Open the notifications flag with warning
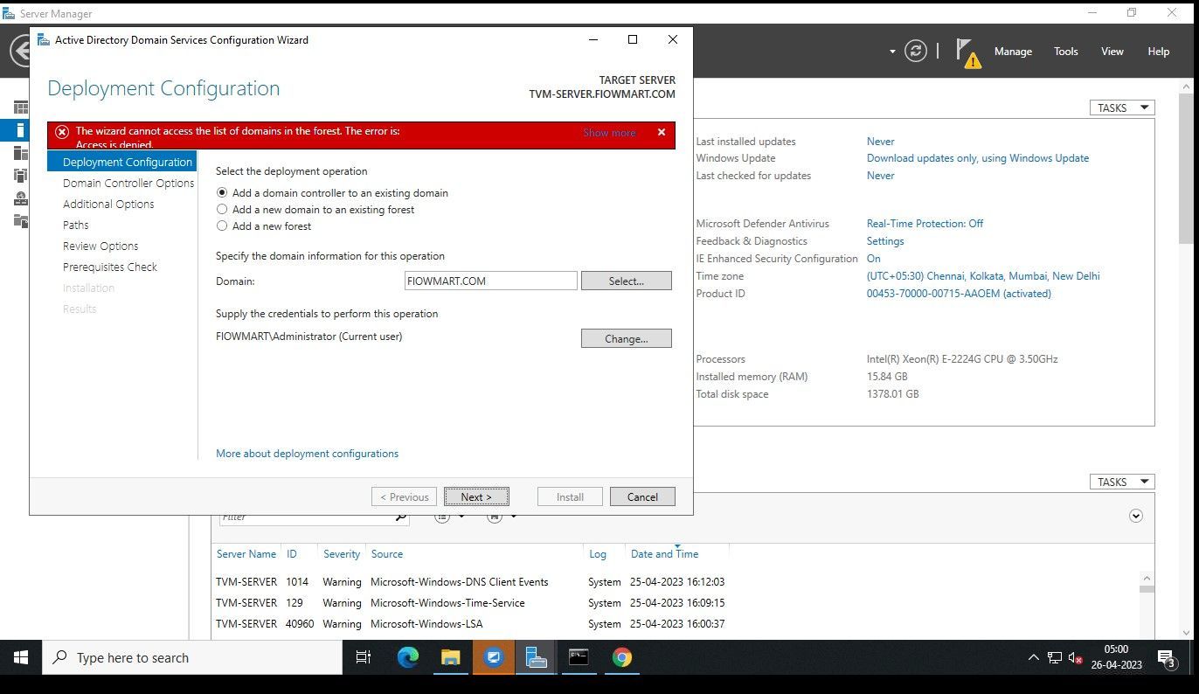Image resolution: width=1199 pixels, height=694 pixels. (967, 52)
